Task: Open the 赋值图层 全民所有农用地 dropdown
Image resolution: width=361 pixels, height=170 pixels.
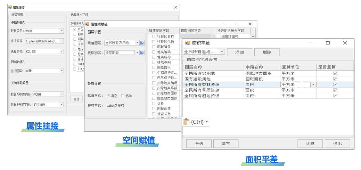Action: tap(137, 43)
